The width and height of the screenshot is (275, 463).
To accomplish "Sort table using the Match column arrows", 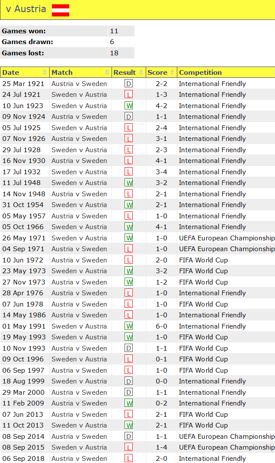I will tap(107, 73).
